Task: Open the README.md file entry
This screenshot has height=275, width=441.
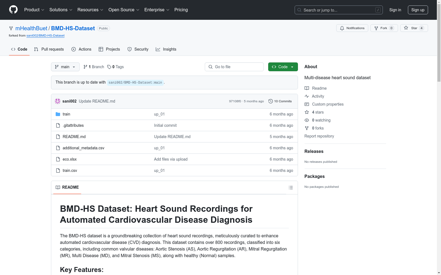Action: 74,136
